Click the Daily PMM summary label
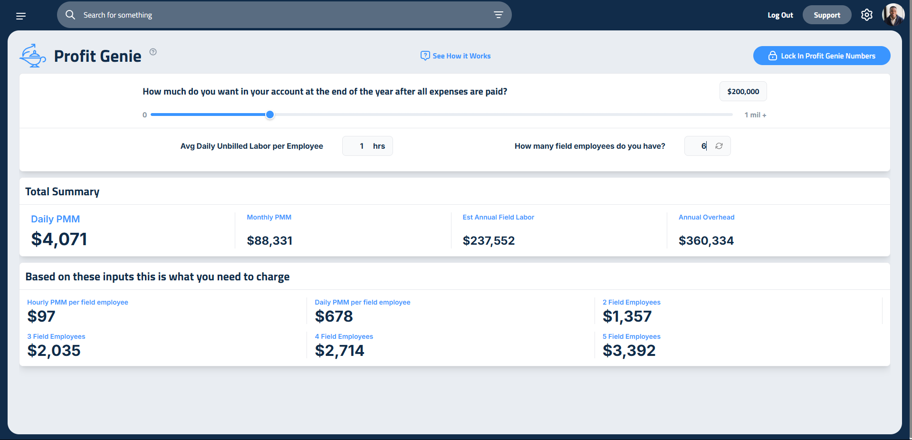This screenshot has width=912, height=440. point(55,219)
